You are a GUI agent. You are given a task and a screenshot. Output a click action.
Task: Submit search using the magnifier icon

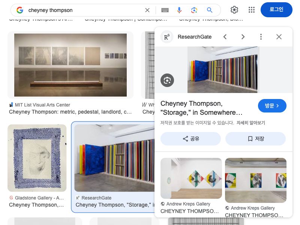click(x=210, y=10)
